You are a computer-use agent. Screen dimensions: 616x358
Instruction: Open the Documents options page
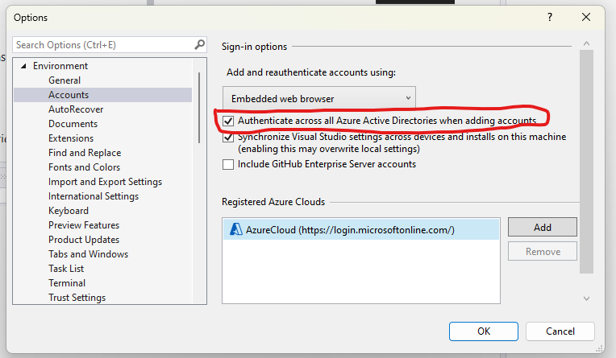click(73, 124)
